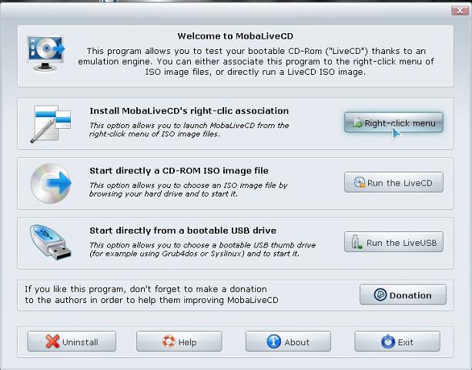Image resolution: width=472 pixels, height=370 pixels.
Task: Click the lifebuoy icon on Help
Action: 169,341
